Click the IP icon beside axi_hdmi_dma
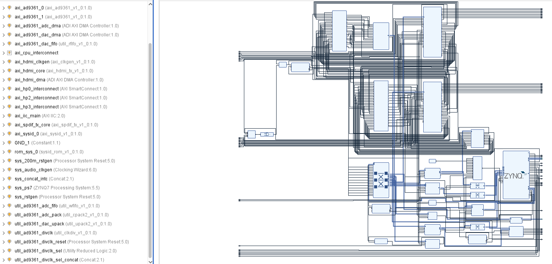The width and height of the screenshot is (552, 264). point(9,79)
